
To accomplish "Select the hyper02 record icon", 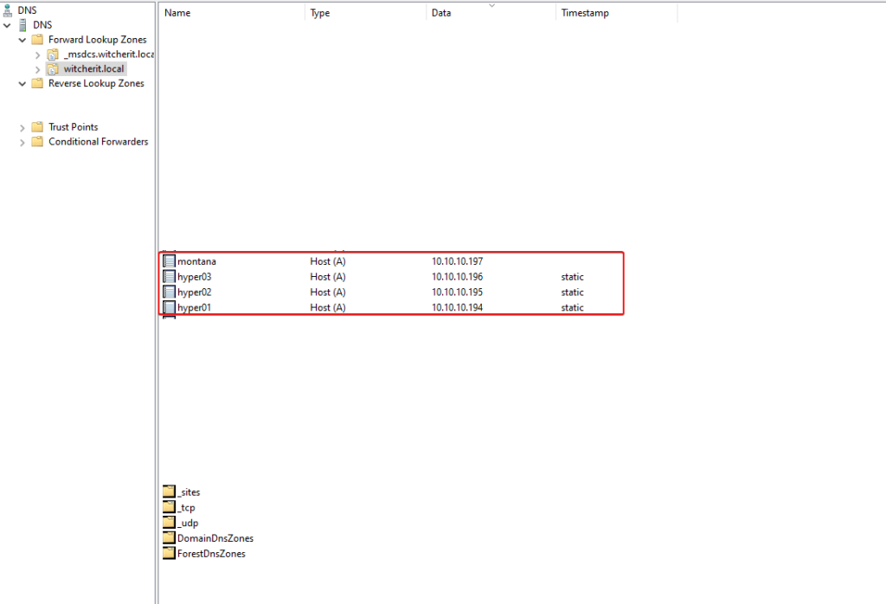I will click(170, 292).
